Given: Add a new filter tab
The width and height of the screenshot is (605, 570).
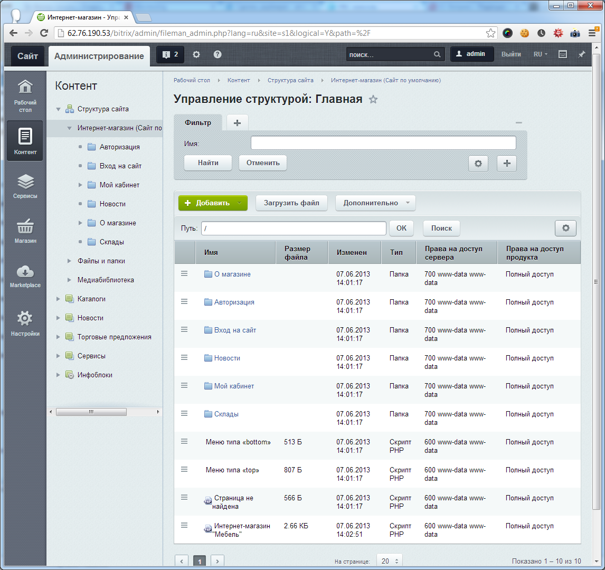Looking at the screenshot, I should pos(238,122).
